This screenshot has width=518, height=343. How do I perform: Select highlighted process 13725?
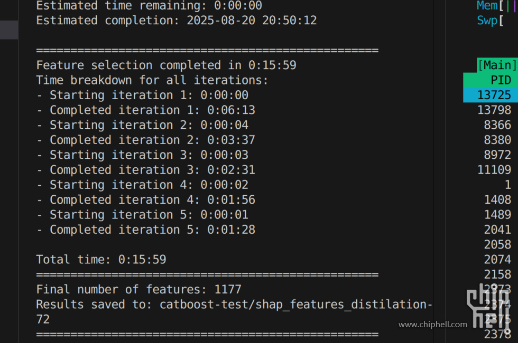491,95
